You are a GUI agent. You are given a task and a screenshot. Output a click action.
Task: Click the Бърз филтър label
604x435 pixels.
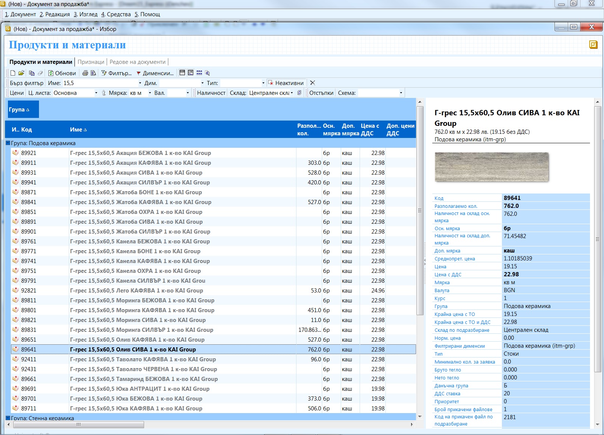pos(26,83)
